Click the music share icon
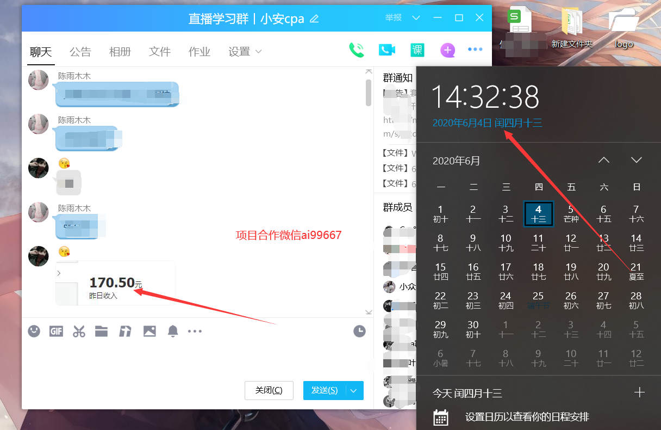 [126, 331]
